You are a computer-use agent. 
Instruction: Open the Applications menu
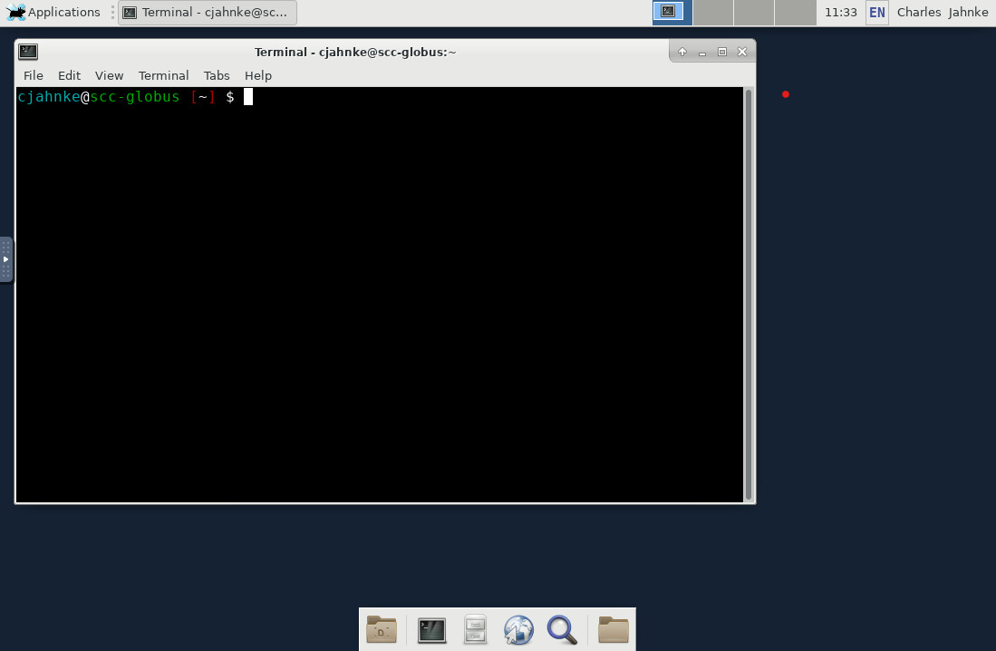point(53,12)
